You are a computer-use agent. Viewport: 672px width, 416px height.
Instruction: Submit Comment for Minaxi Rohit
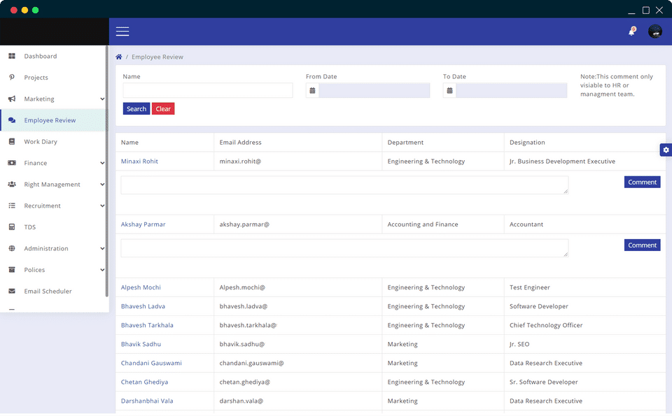[642, 182]
